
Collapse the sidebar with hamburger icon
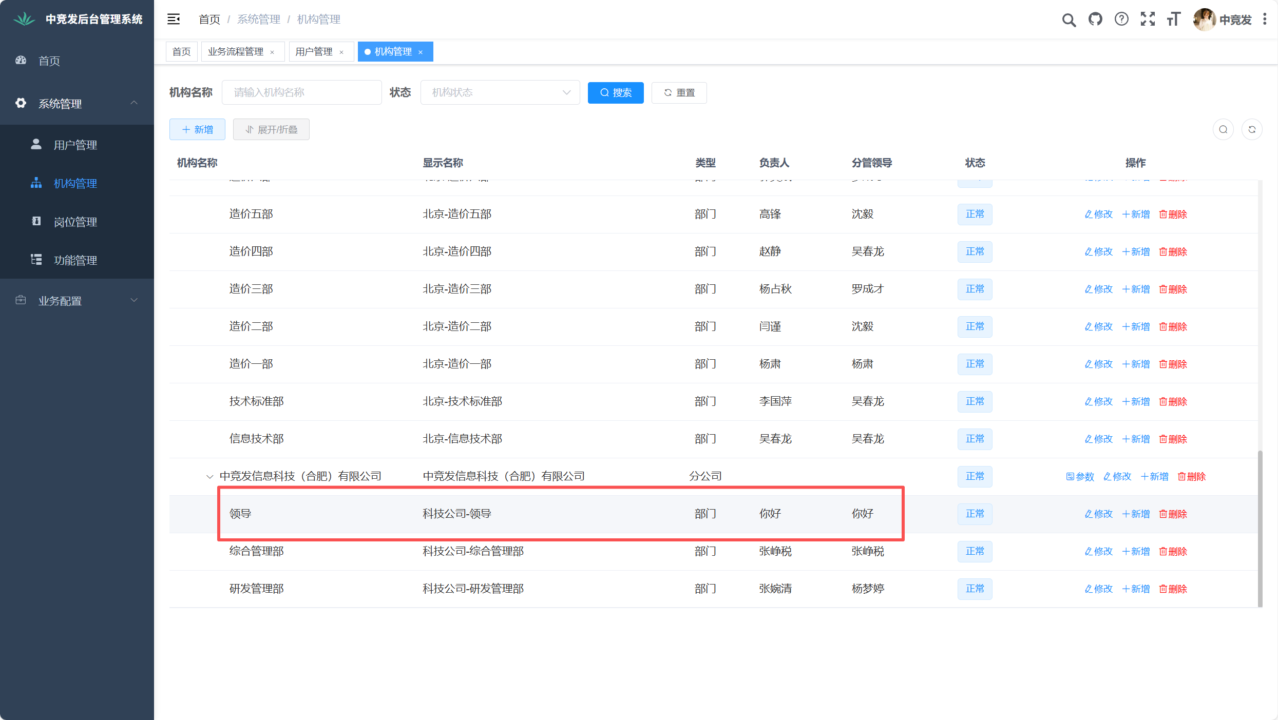[174, 20]
